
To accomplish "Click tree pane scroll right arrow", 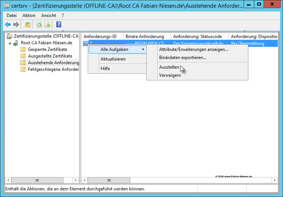I will 76,180.
